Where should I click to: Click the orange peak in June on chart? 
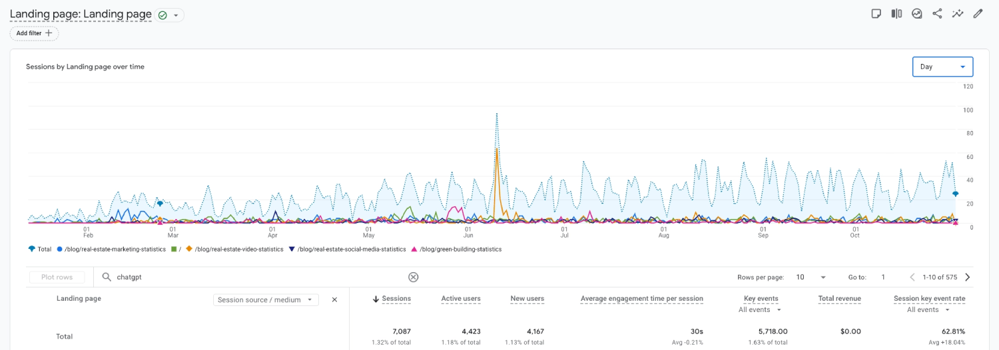click(x=497, y=149)
